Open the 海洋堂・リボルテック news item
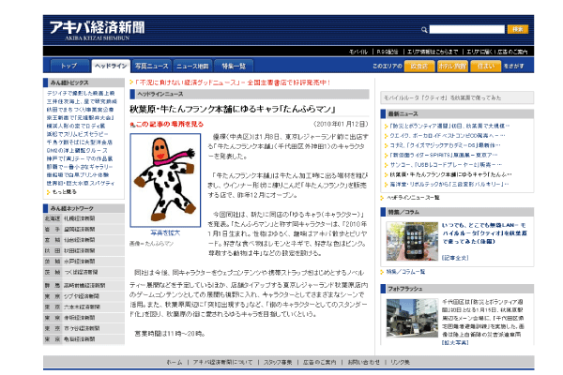Viewport: 563px width, 375px height. tap(449, 184)
